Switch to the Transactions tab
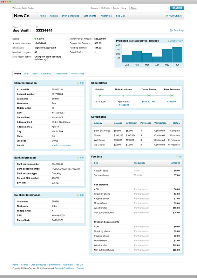The image size is (197, 278). tap(61, 74)
